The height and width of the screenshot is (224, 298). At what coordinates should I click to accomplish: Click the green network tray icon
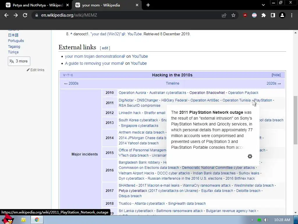(x=259, y=220)
